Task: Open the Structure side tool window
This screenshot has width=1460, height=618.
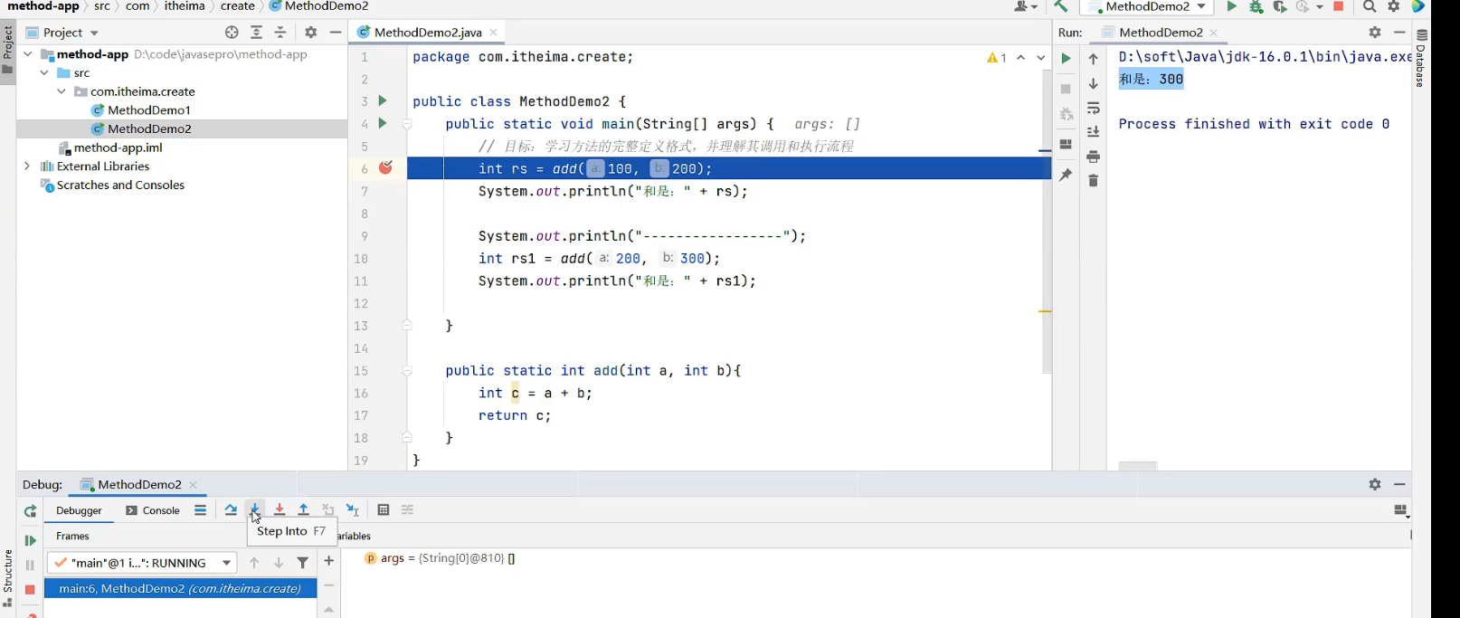Action: click(x=8, y=579)
